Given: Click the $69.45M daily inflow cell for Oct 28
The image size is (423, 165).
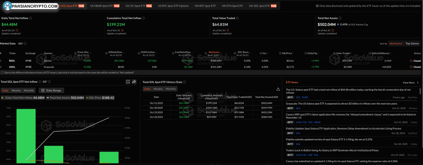Looking at the screenshot, I should (184, 117).
